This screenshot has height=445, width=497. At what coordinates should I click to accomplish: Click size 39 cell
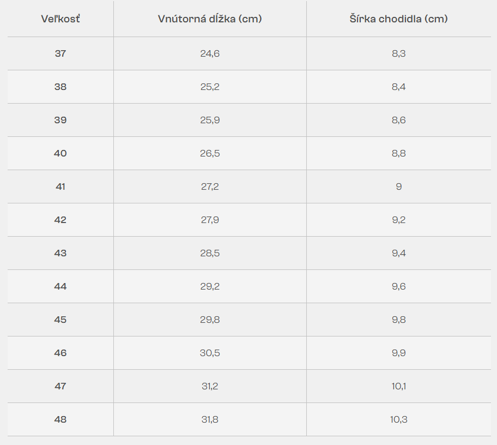[60, 120]
